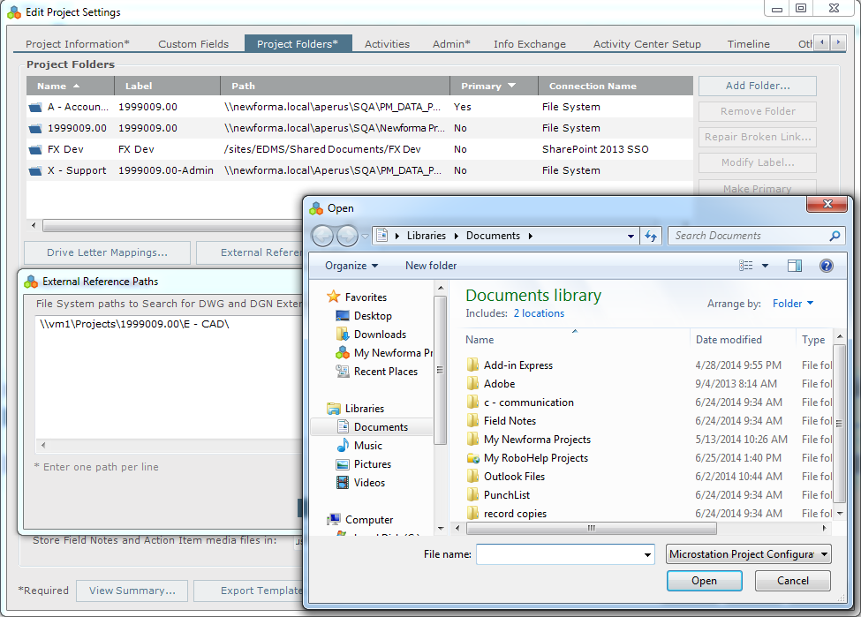Click the Computer icon in navigation pane
The height and width of the screenshot is (617, 861).
coord(333,519)
